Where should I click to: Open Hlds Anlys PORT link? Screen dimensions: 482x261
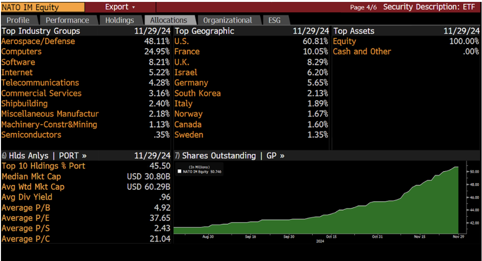[44, 156]
